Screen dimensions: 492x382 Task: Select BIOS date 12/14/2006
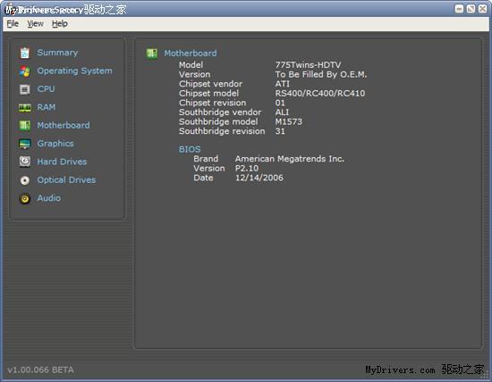pyautogui.click(x=259, y=178)
